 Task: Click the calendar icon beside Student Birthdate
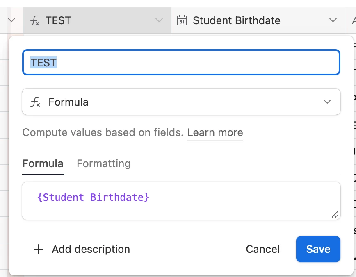click(x=182, y=20)
